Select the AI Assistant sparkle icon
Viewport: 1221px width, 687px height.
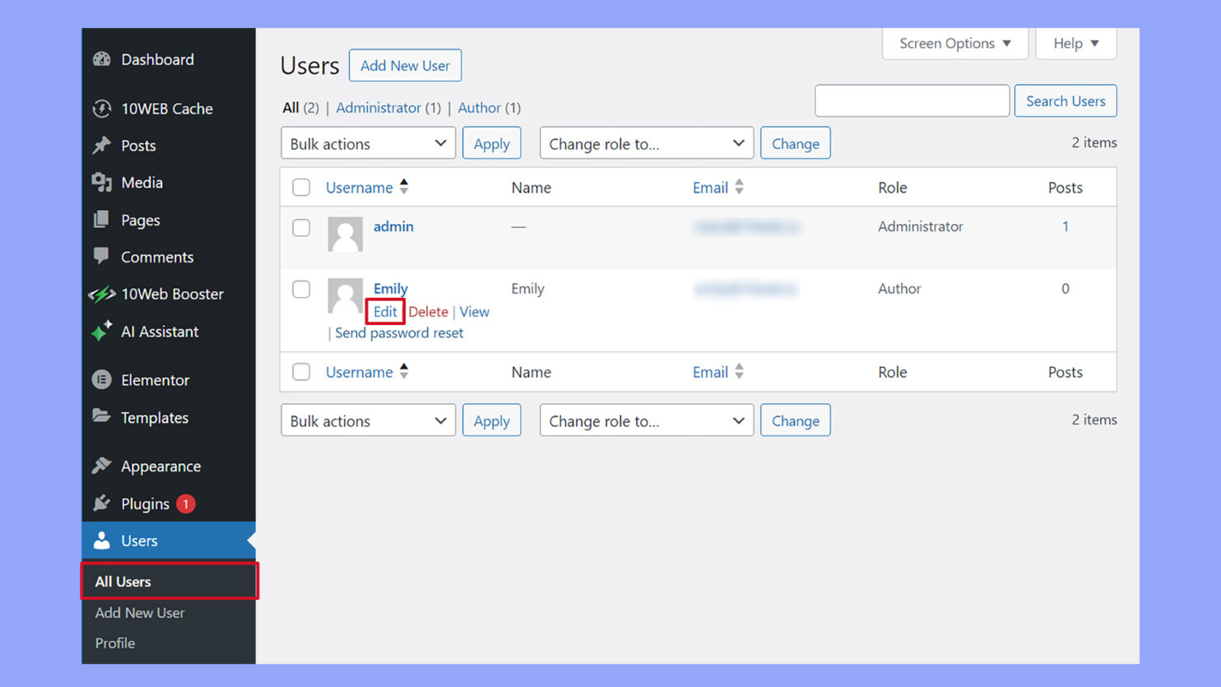tap(101, 332)
